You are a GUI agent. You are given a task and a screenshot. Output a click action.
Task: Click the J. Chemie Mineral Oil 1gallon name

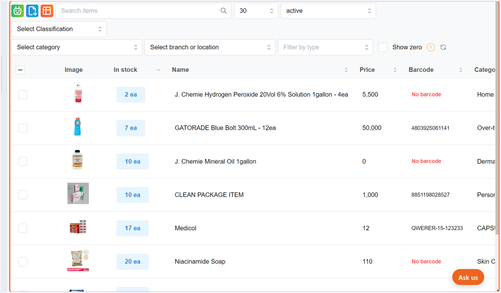click(x=215, y=162)
